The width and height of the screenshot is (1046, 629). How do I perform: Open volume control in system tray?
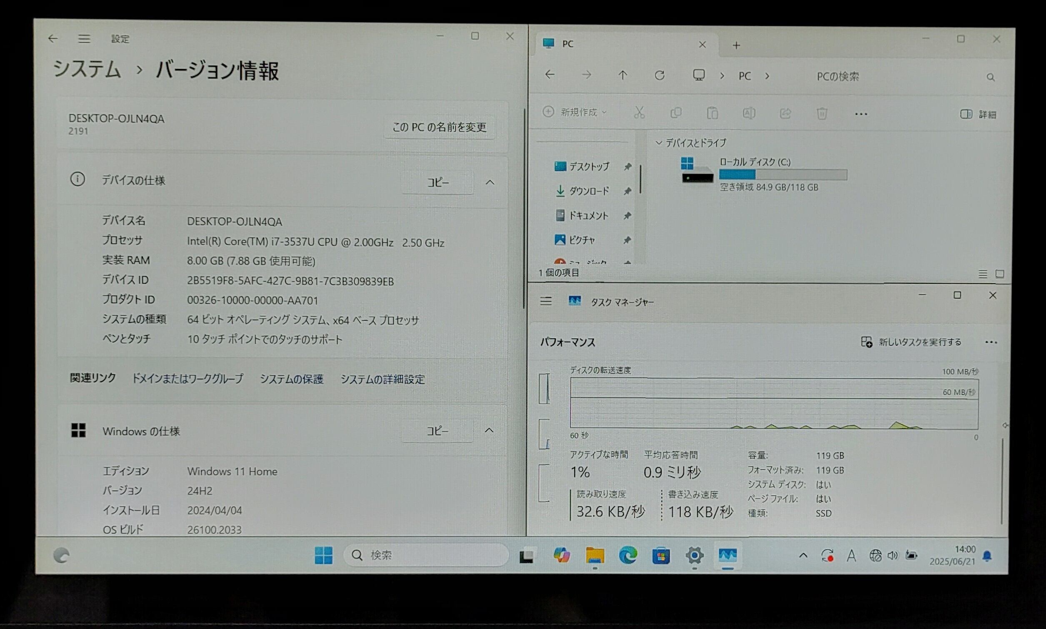pos(893,555)
